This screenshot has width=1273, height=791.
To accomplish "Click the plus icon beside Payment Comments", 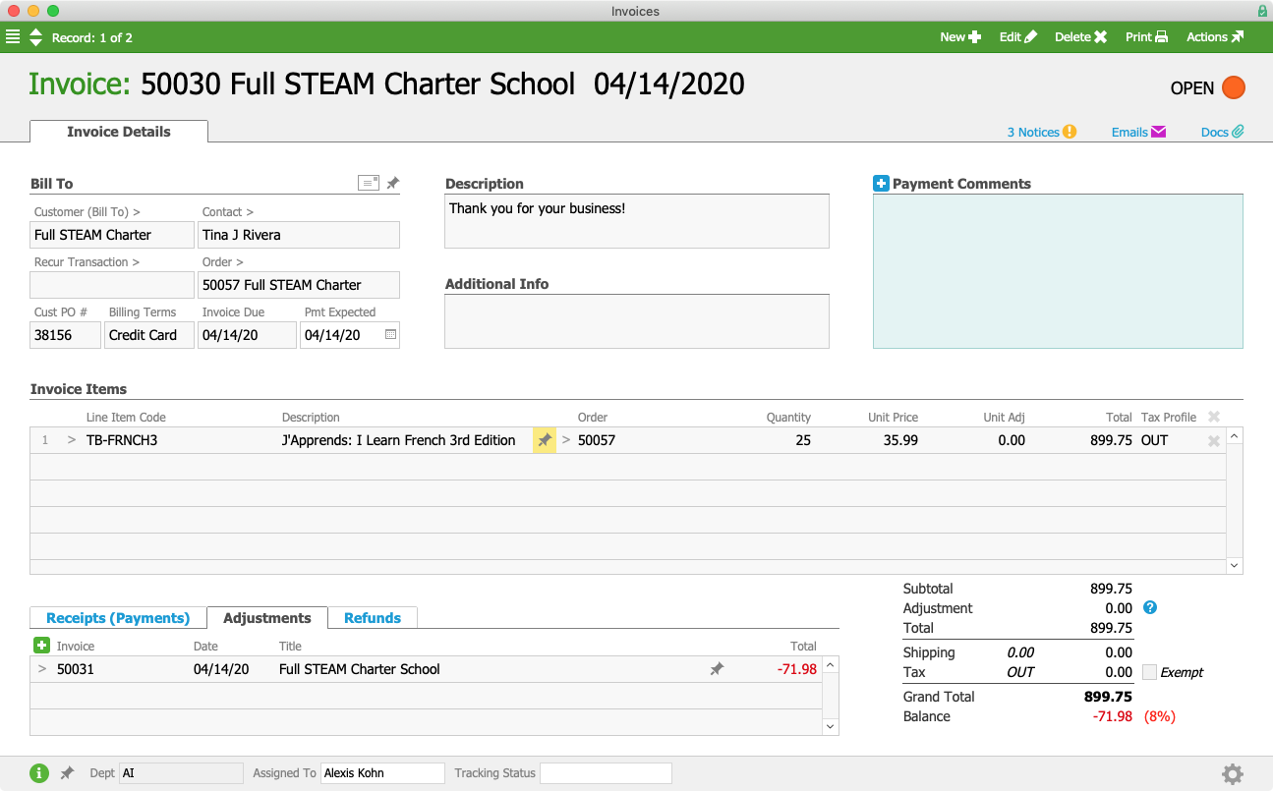I will [881, 183].
